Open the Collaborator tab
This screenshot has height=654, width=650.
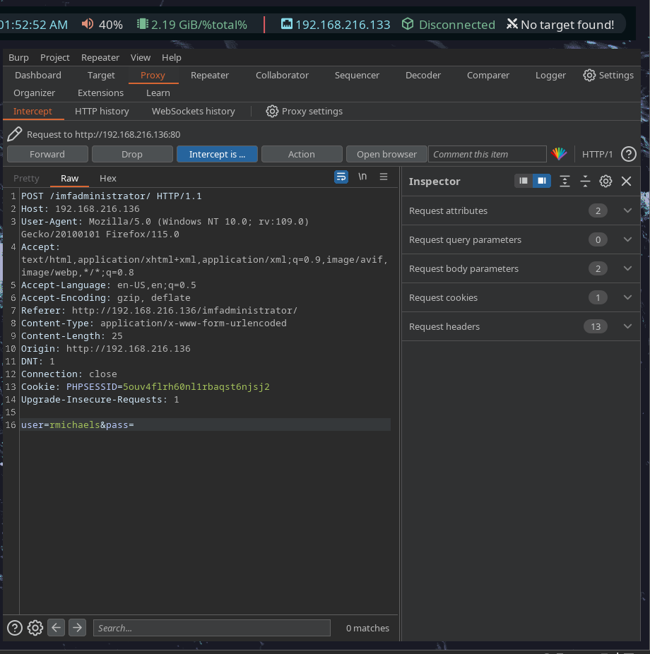pos(282,75)
